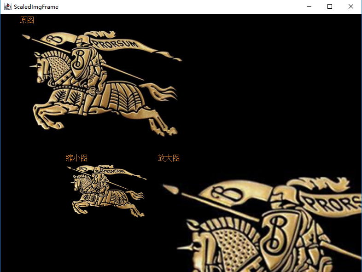Click the 缩小图 label
The width and height of the screenshot is (362, 272).
click(x=76, y=158)
